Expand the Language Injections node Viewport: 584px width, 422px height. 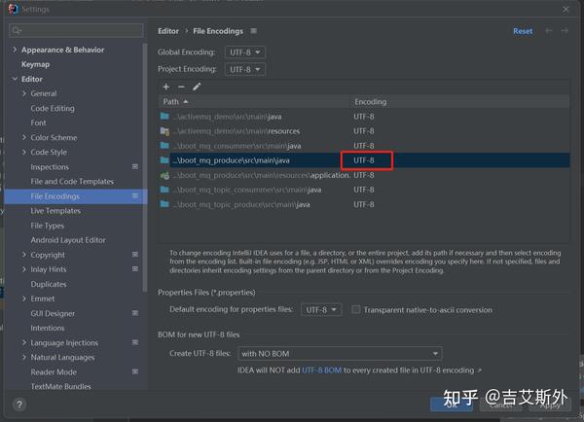[x=24, y=342]
